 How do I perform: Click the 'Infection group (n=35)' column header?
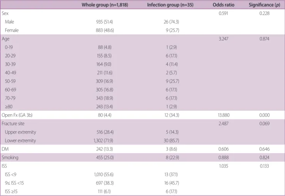pos(170,5)
